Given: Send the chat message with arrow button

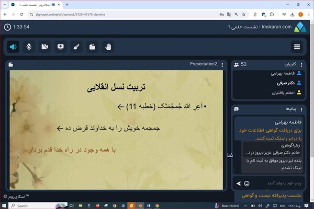Looking at the screenshot, I should click(x=238, y=183).
